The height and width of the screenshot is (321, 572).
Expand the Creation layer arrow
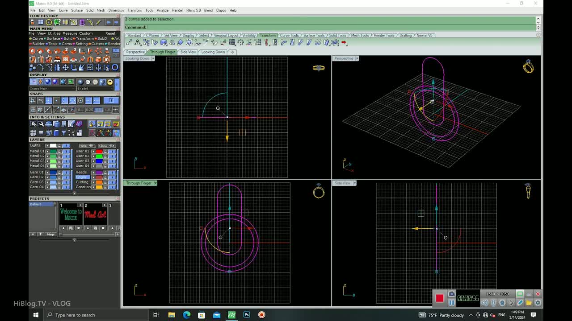point(93,187)
